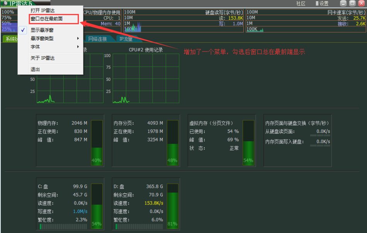The image size is (367, 233).
Task: Click physical memory 40% usage bar
Action: (97, 143)
